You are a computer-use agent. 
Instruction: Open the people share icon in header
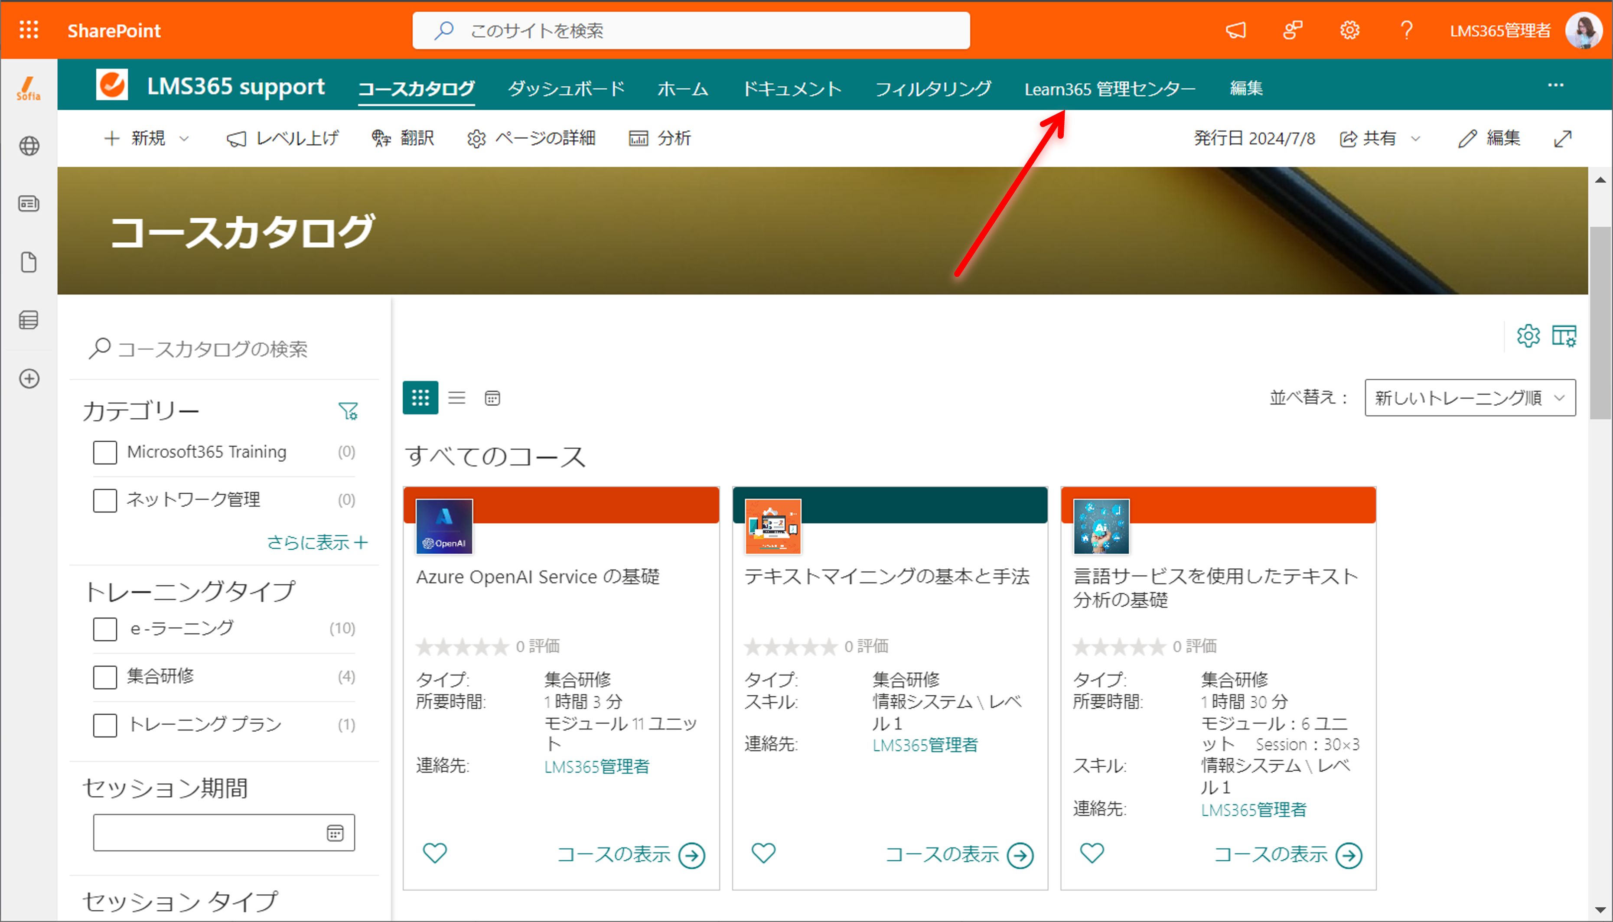[1293, 30]
